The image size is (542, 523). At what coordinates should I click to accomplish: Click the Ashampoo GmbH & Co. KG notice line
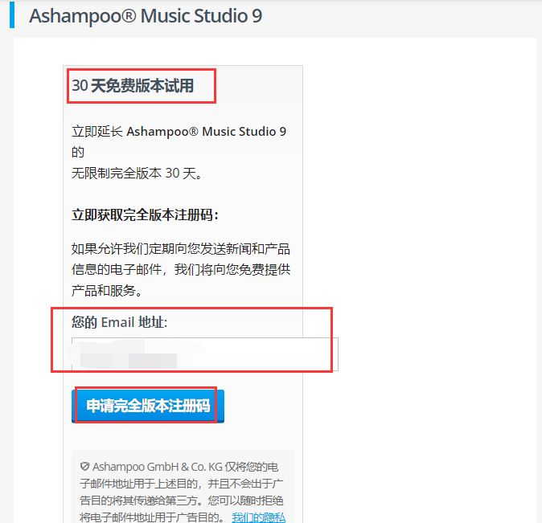coord(179,467)
